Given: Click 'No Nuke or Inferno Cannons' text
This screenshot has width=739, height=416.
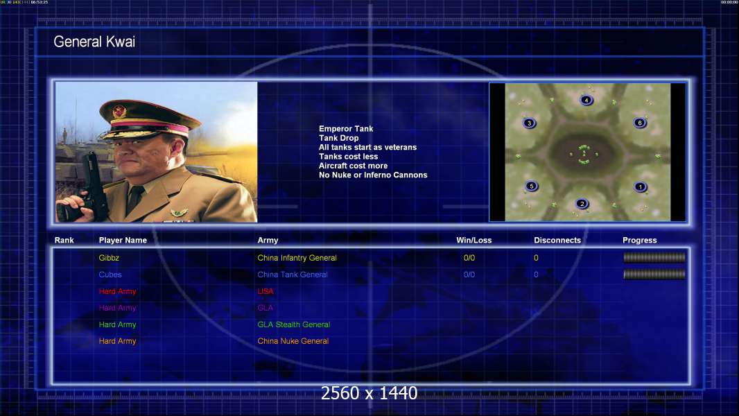Looking at the screenshot, I should pyautogui.click(x=373, y=175).
